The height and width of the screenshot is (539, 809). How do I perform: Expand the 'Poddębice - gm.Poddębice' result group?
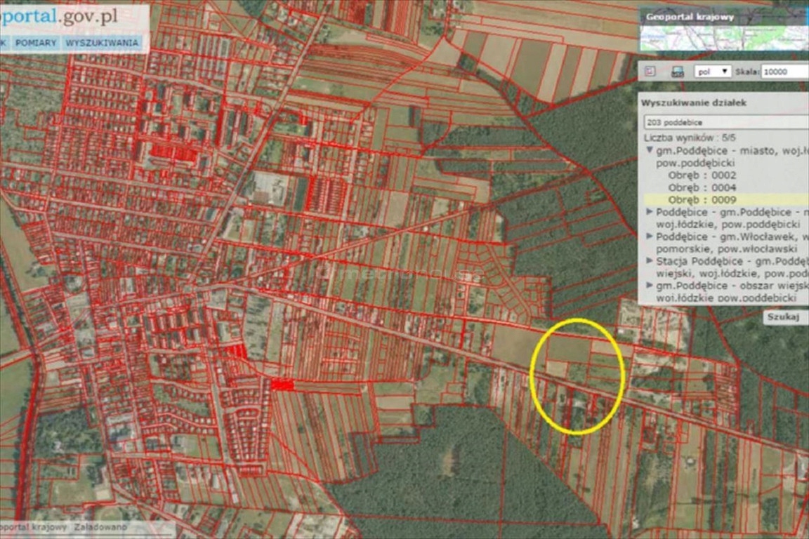tap(650, 212)
